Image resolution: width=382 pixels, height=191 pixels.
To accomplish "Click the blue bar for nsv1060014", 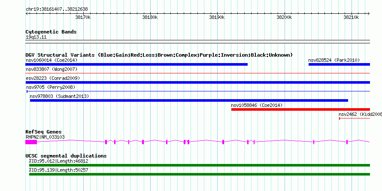I will tap(136, 64).
